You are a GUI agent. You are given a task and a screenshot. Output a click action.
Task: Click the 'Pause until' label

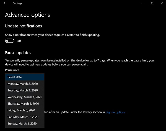coord(12,70)
